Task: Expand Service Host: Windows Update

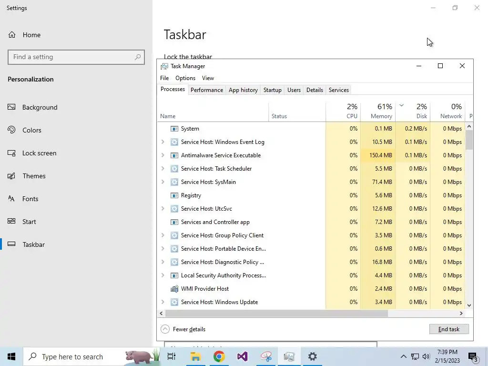Action: tap(163, 302)
